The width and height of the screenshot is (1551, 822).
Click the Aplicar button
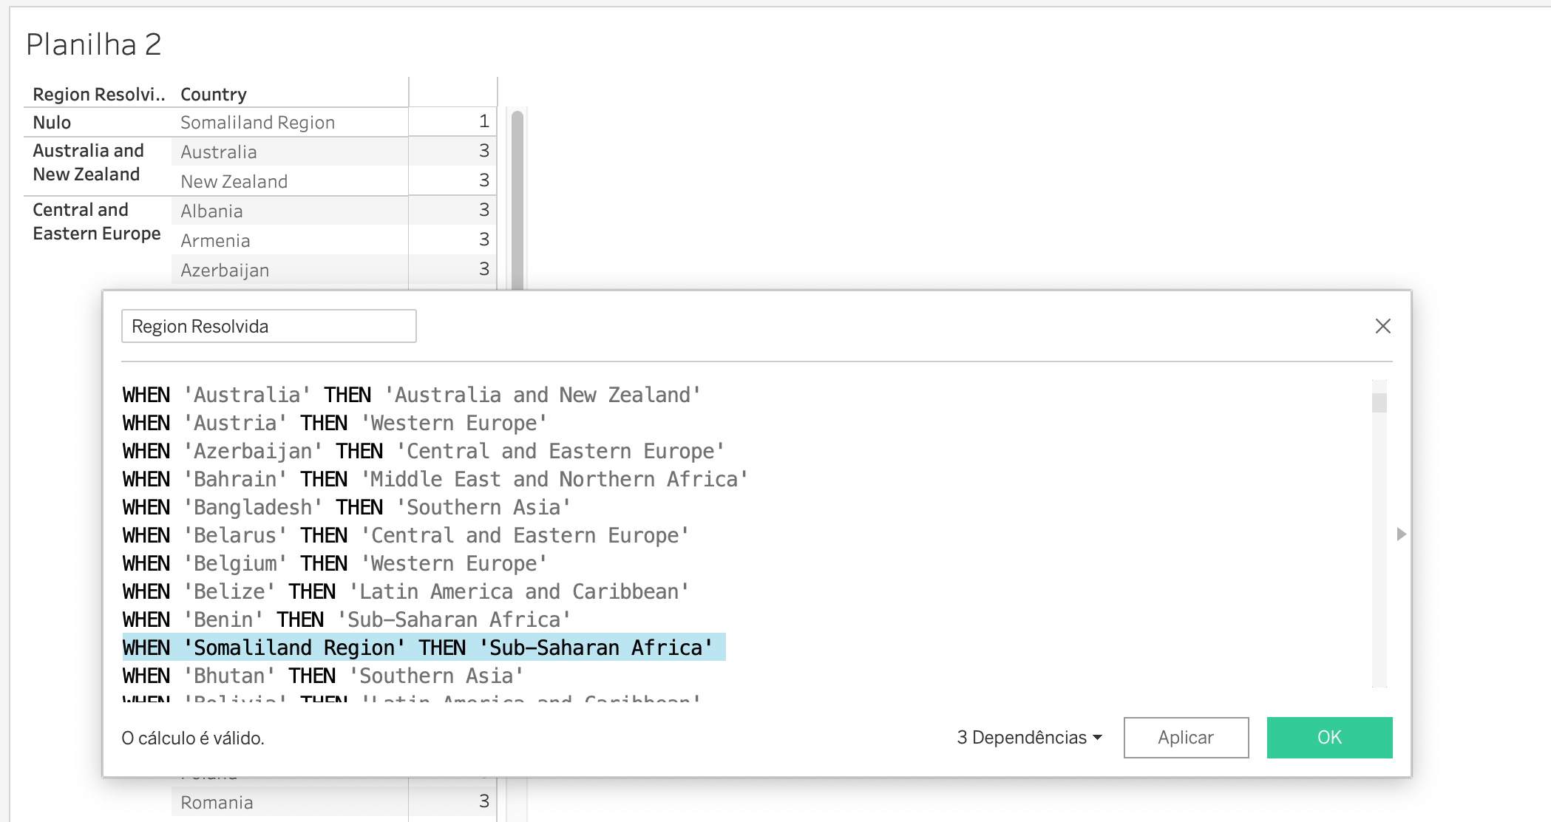pos(1186,737)
